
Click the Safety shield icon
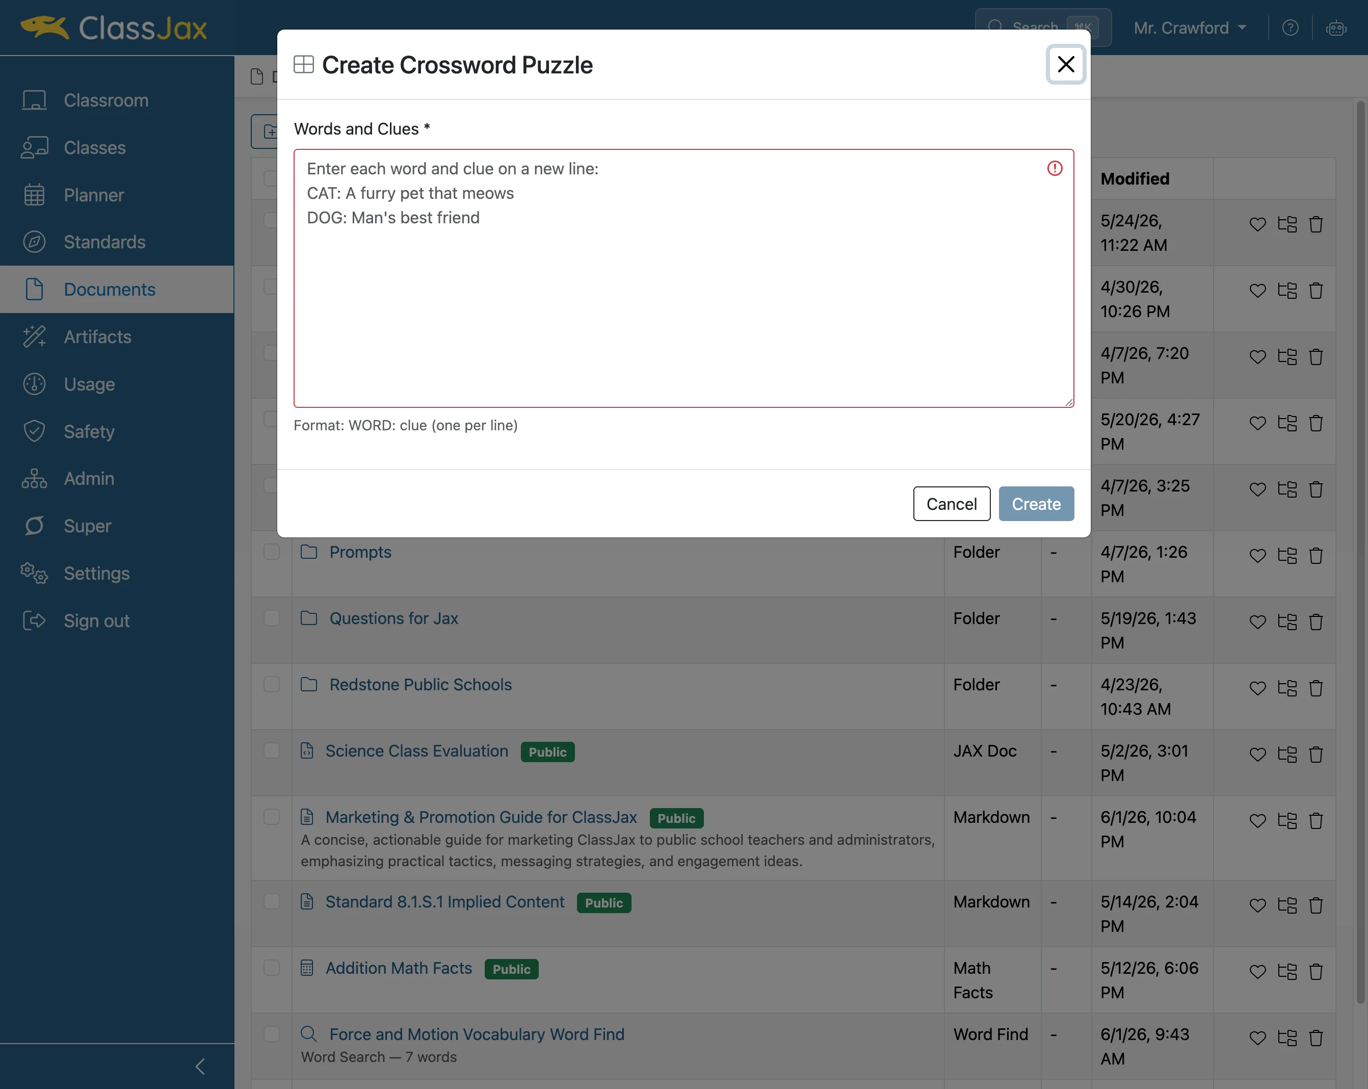coord(34,431)
